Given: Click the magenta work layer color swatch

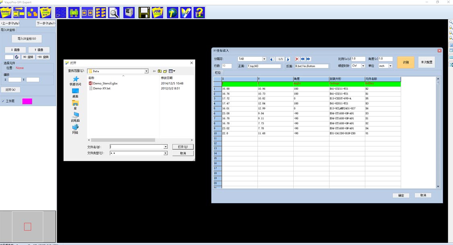Looking at the screenshot, I should tap(27, 101).
